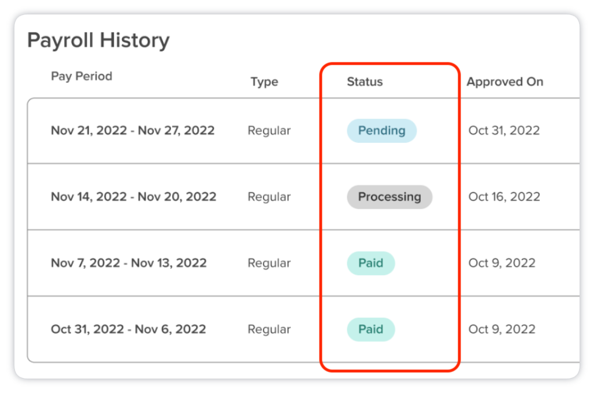Sort by the Status column header
Screen dimensions: 594x393
click(365, 82)
